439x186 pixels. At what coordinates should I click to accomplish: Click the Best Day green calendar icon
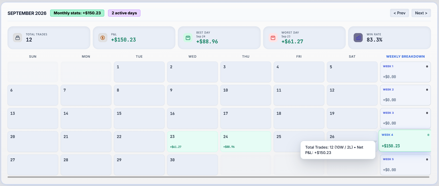click(x=188, y=38)
